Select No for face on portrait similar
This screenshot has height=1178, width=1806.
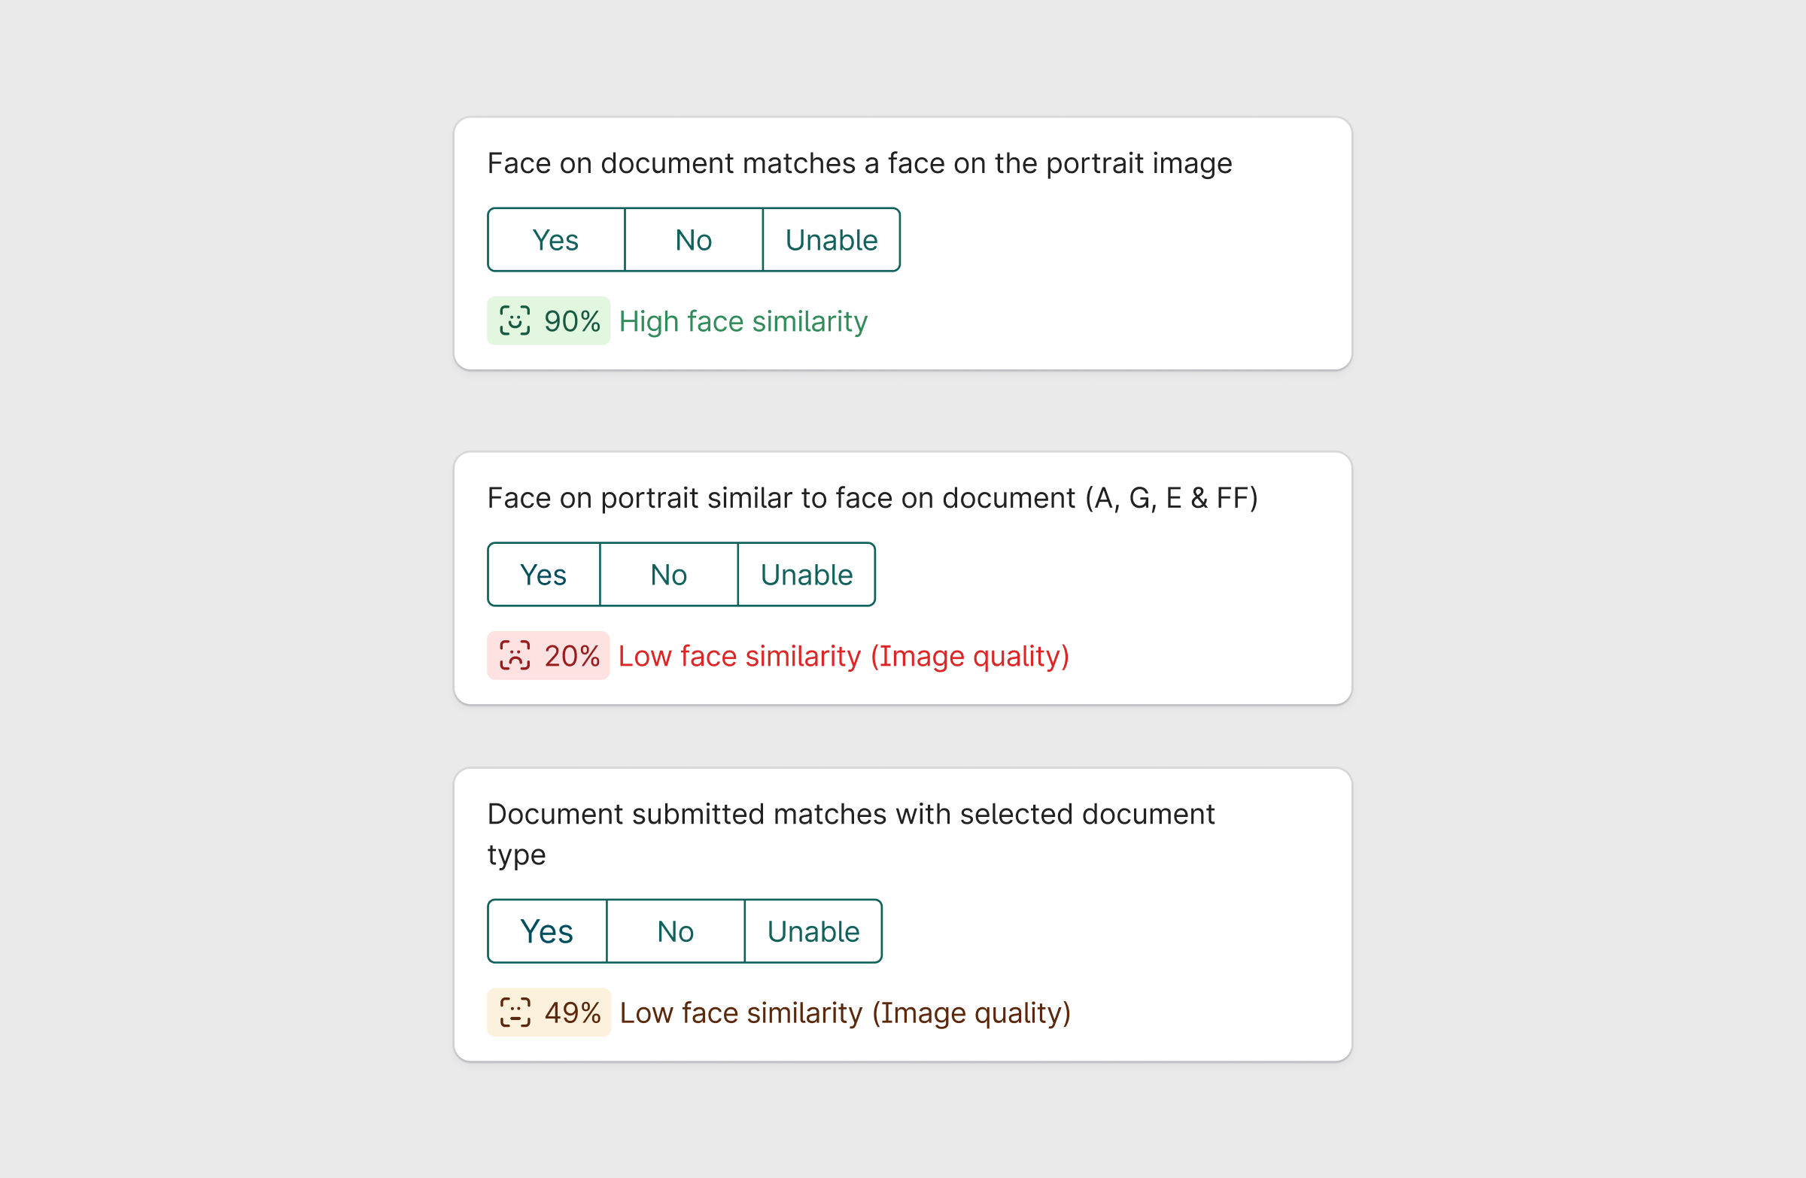coord(668,574)
